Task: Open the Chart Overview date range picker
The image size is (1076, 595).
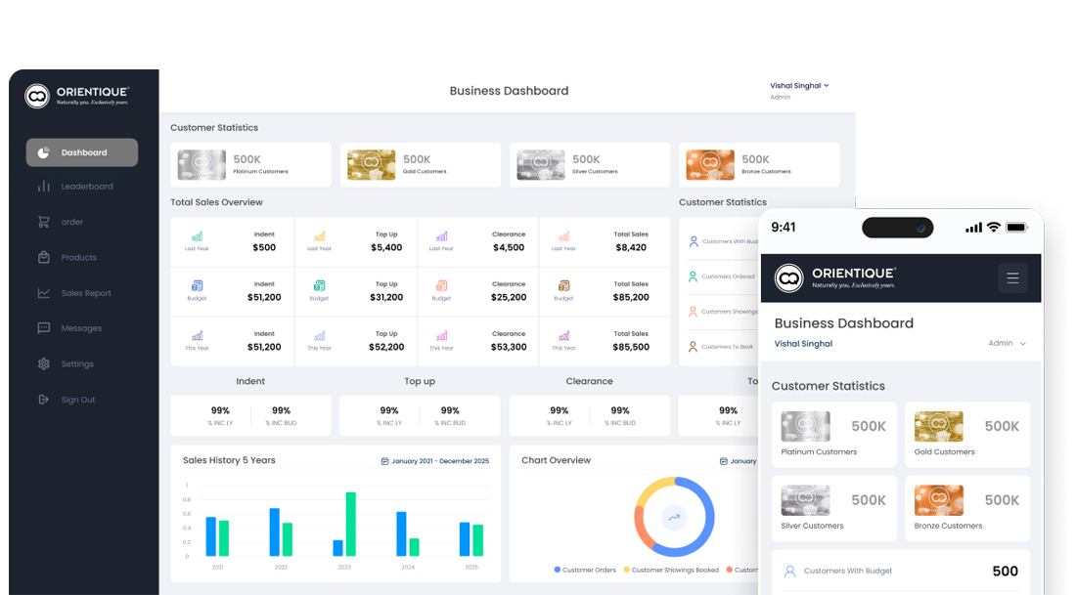Action: click(739, 461)
